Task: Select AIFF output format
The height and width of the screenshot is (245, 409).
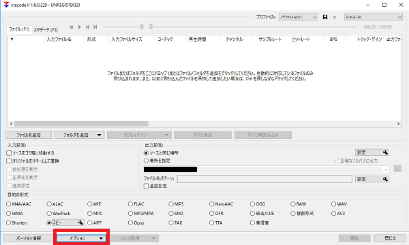Action: (x=90, y=223)
